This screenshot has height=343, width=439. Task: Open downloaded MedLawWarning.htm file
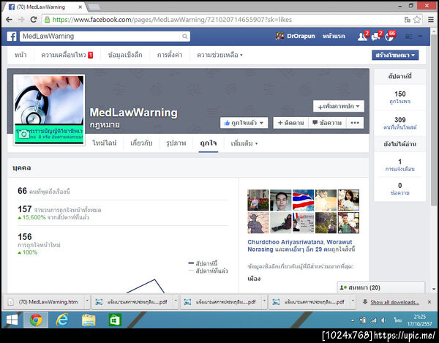[x=45, y=302]
